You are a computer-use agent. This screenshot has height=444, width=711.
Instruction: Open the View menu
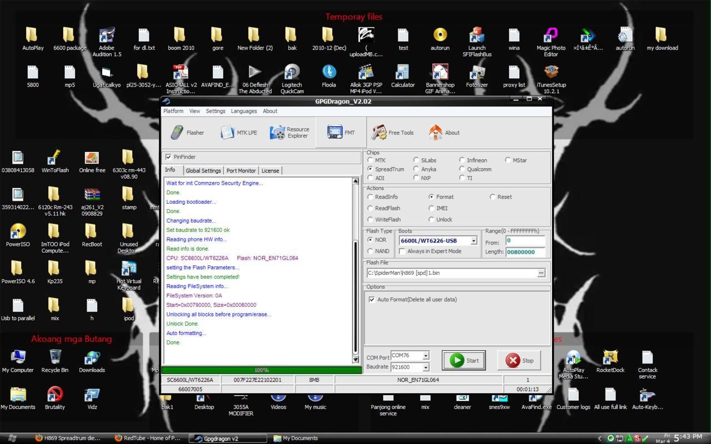pos(194,111)
